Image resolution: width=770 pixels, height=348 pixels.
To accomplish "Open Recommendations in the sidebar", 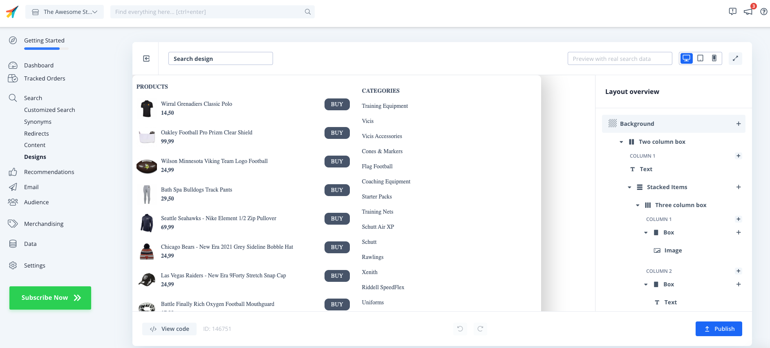I will click(49, 172).
